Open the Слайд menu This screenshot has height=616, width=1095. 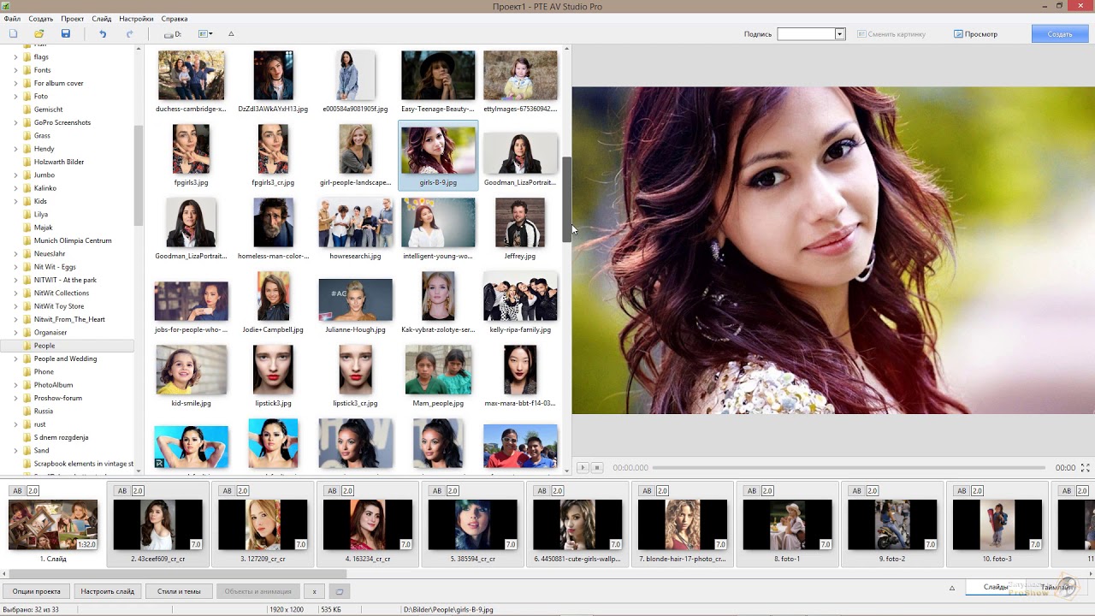tap(102, 19)
